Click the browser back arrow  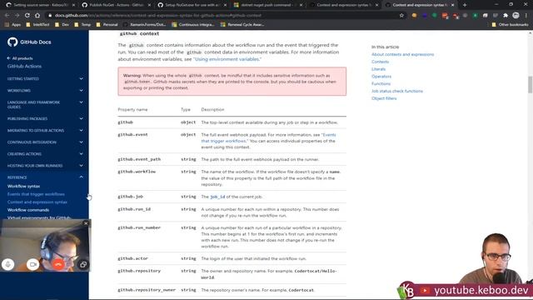(x=7, y=15)
